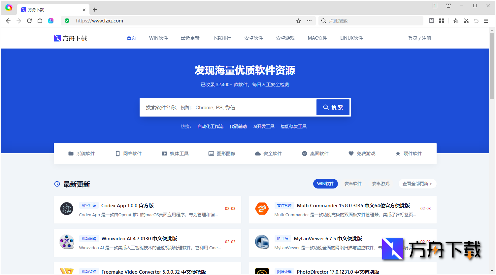496x275 pixels.
Task: Open the MAC软件 navigation section
Action: pos(317,38)
